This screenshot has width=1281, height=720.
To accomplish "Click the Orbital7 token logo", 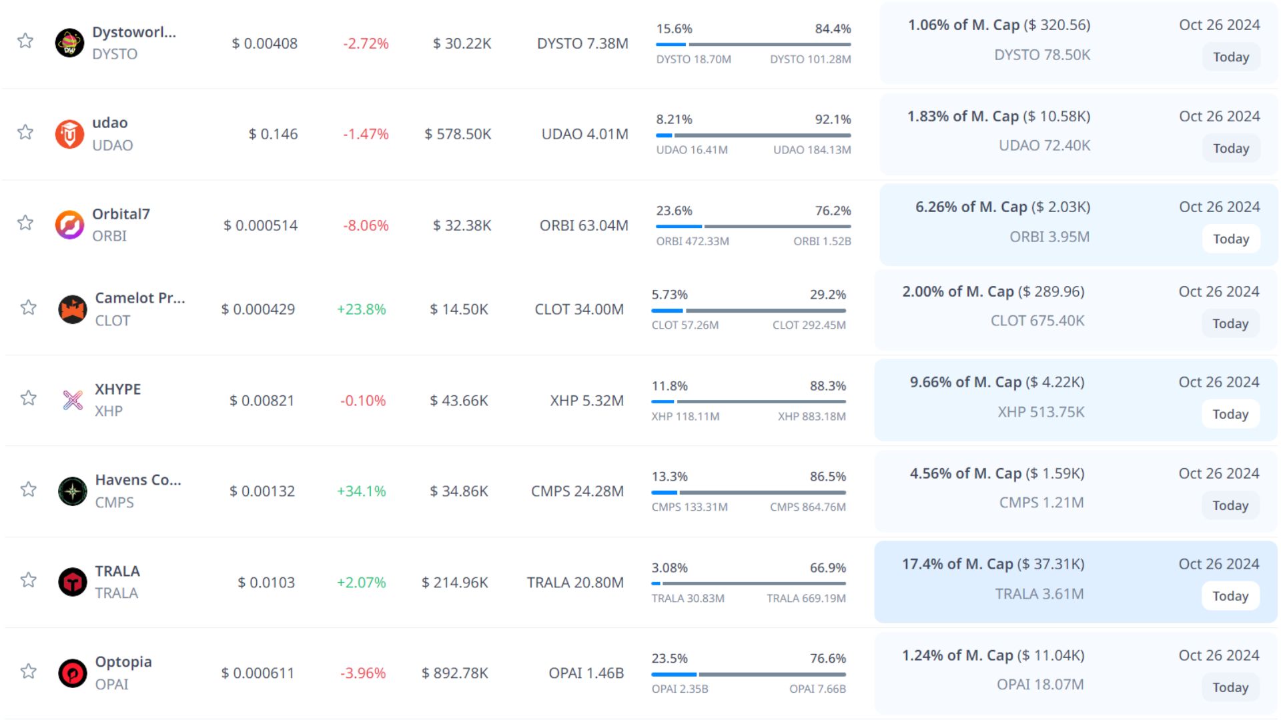I will pyautogui.click(x=69, y=225).
